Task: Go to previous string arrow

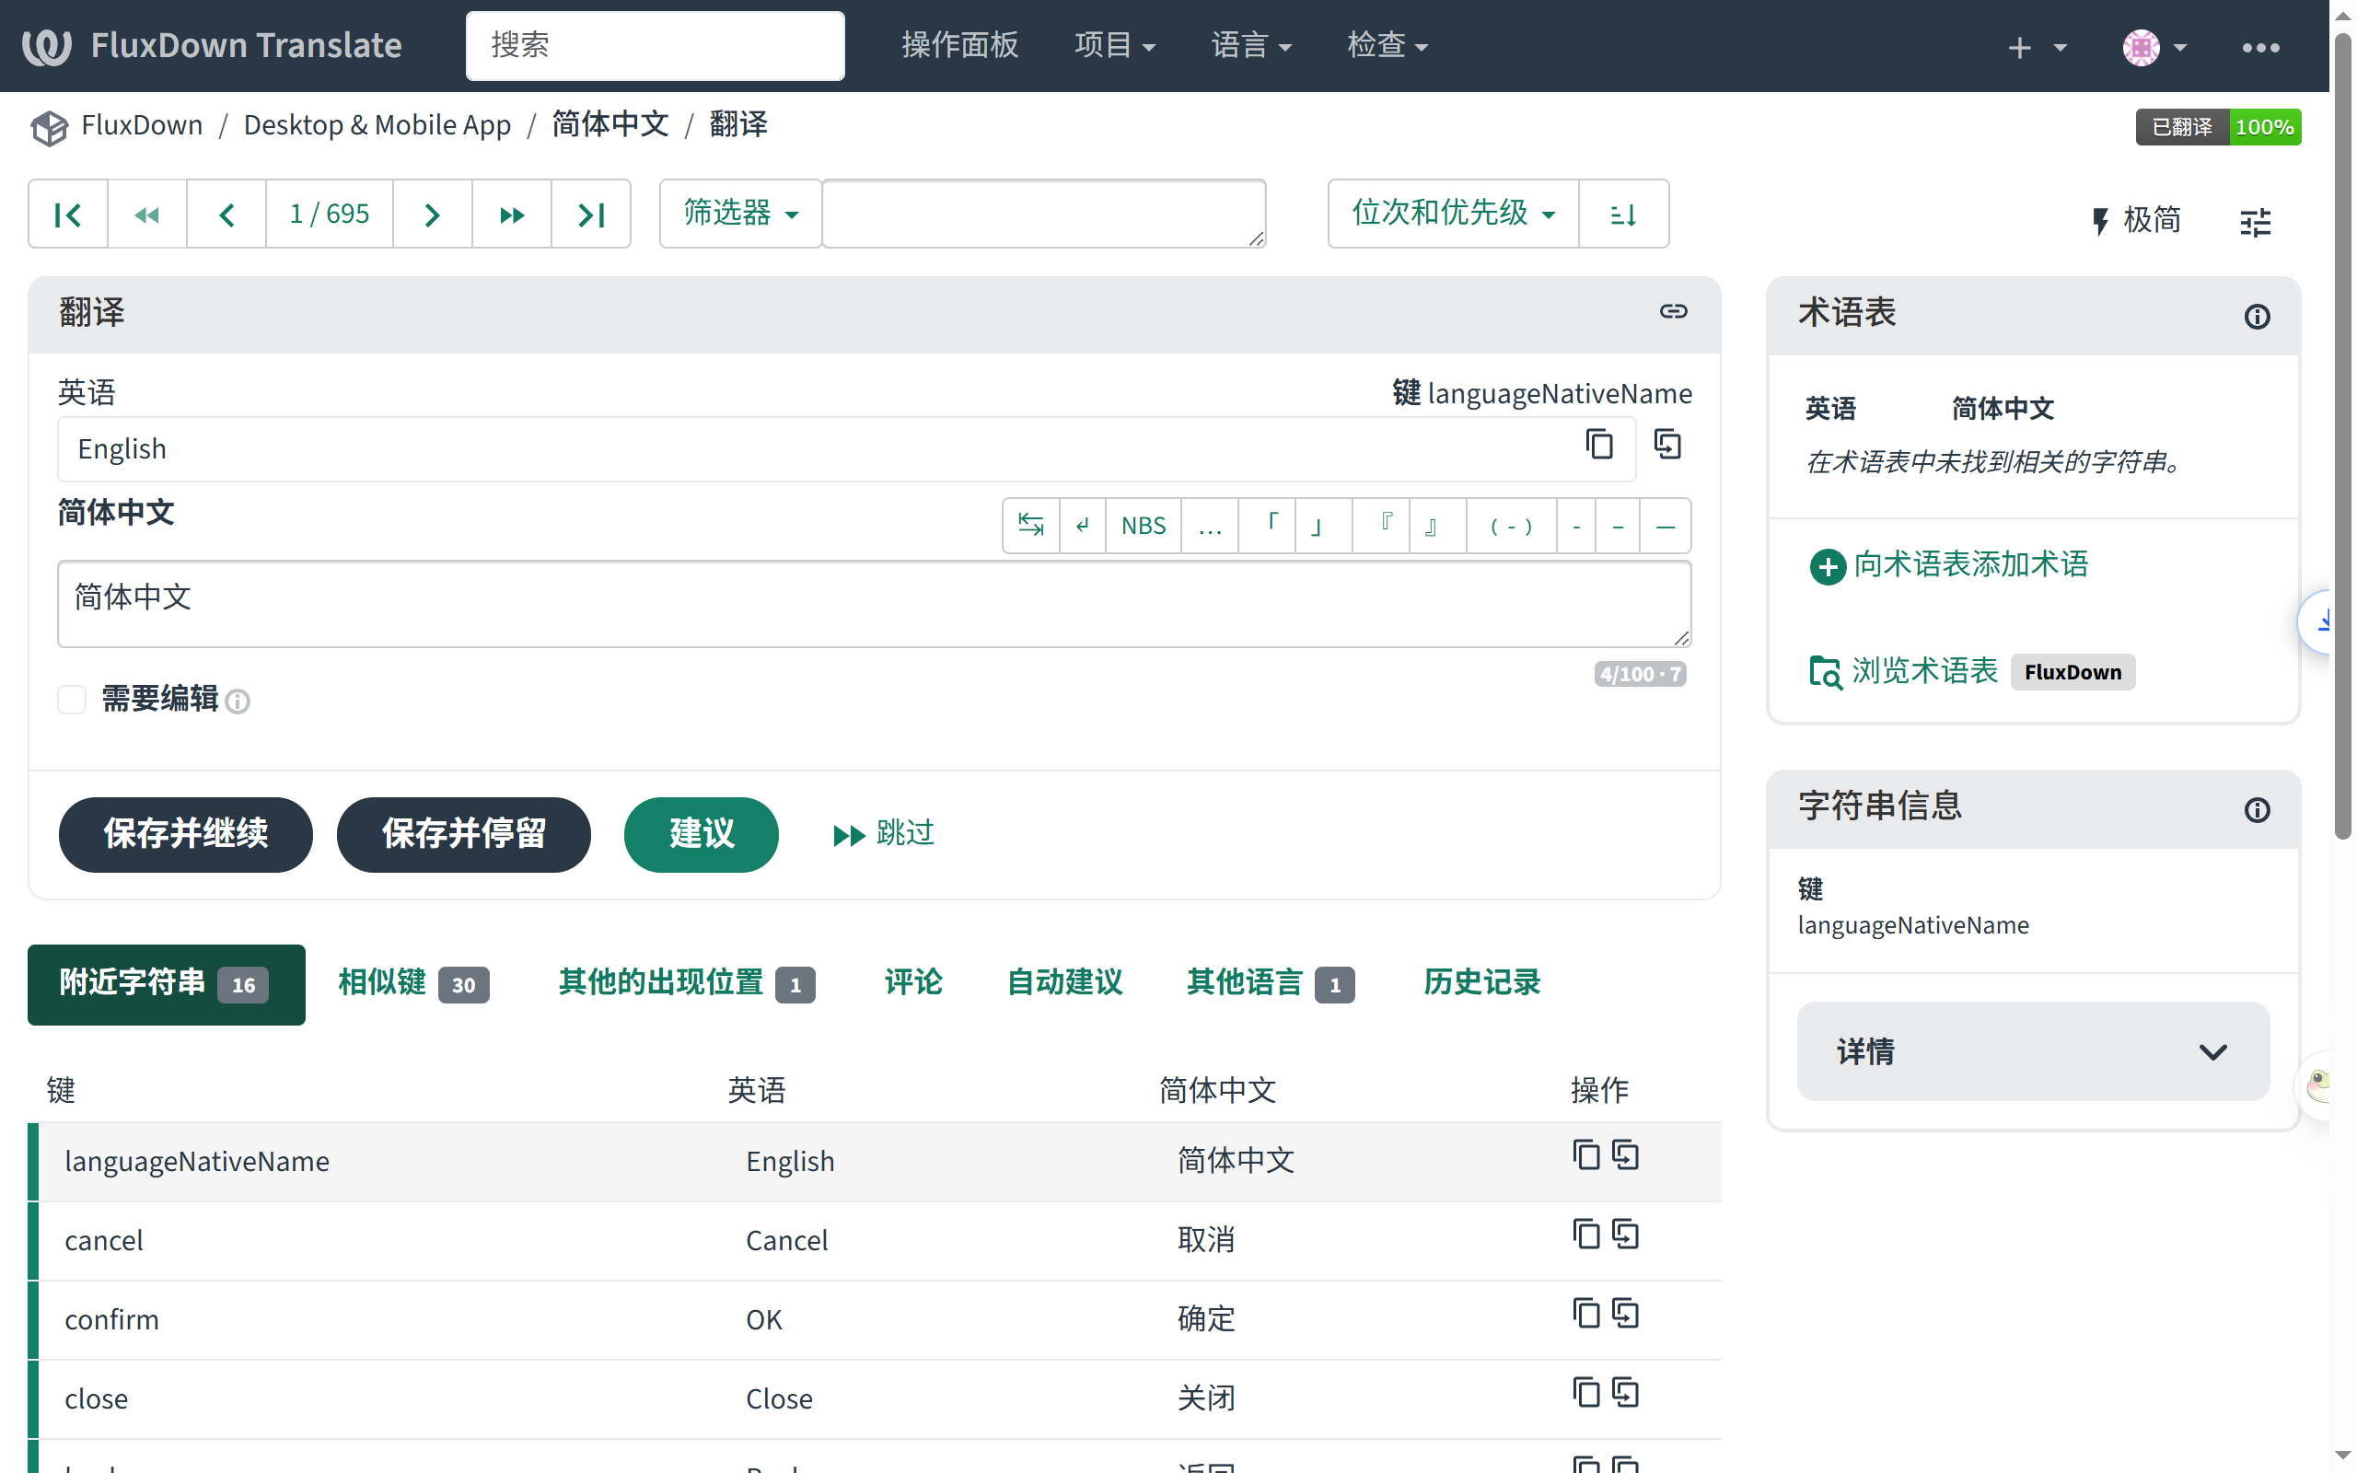Action: pyautogui.click(x=226, y=215)
